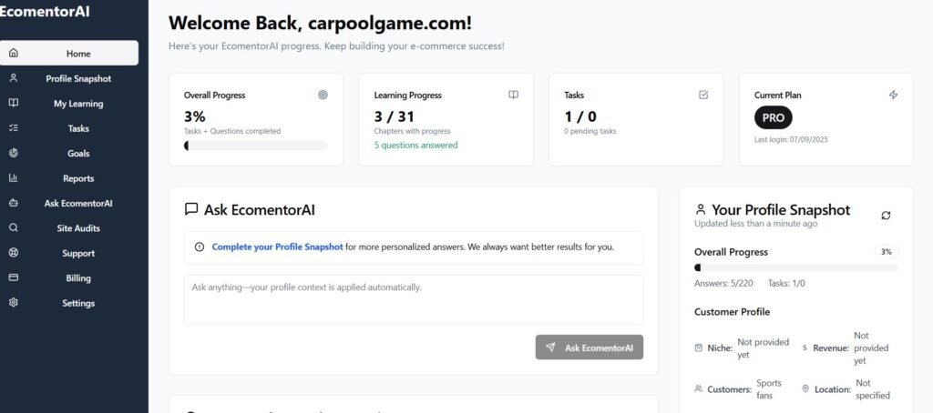Viewport: 933px width, 413px height.
Task: Open the Site Audits section
Action: (x=78, y=228)
